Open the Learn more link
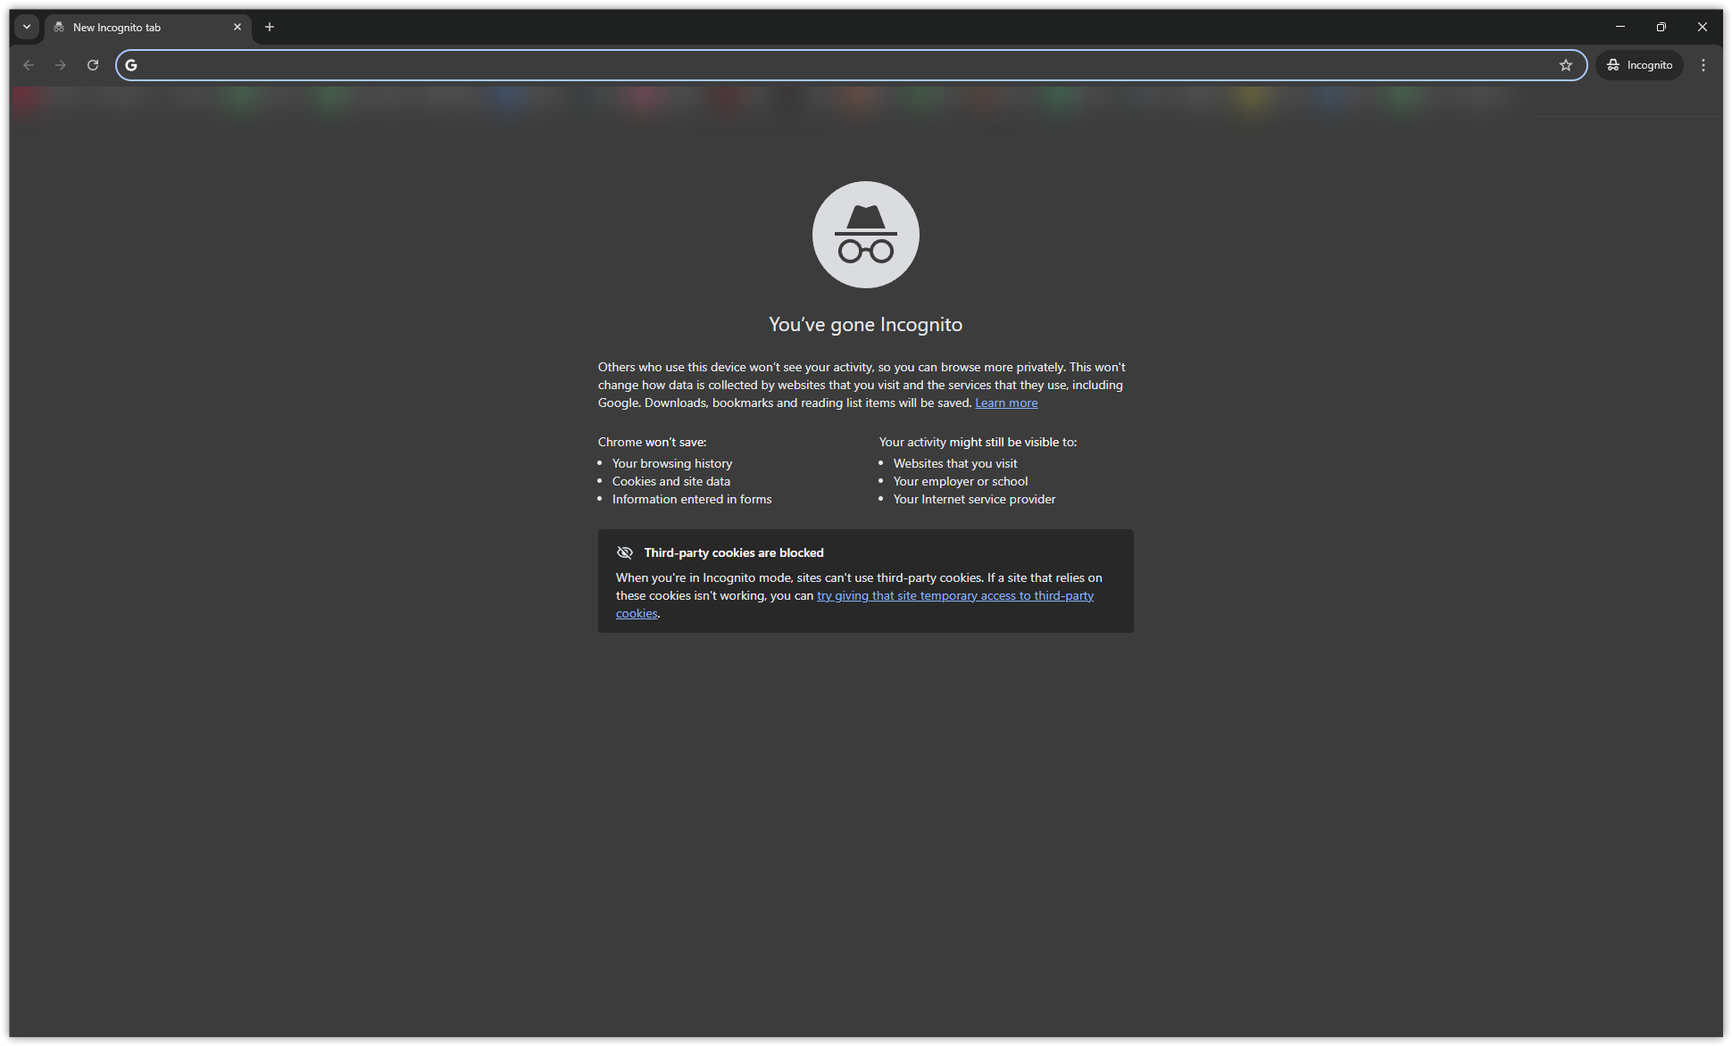The height and width of the screenshot is (1046, 1732). 1006,403
